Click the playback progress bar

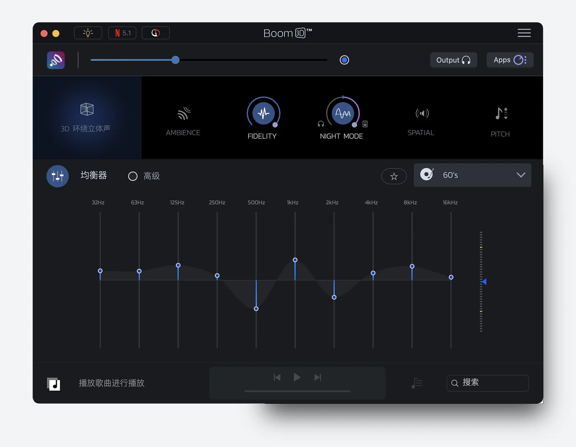click(x=297, y=391)
